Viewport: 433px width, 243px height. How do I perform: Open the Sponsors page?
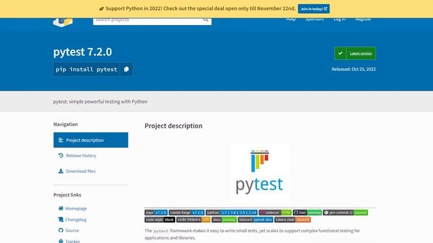pyautogui.click(x=315, y=20)
